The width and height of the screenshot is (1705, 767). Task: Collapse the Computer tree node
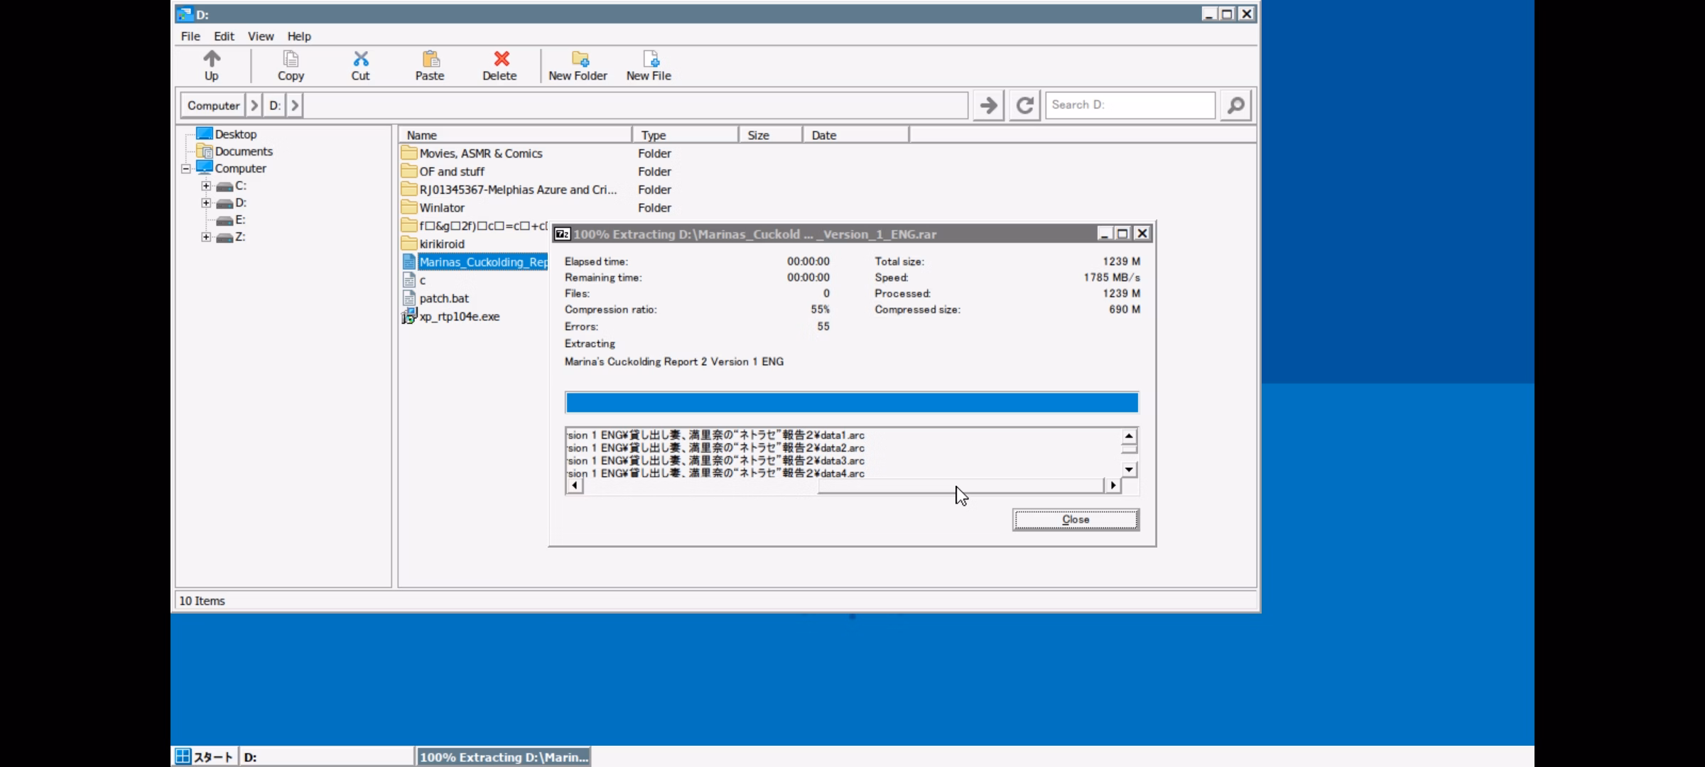pos(186,169)
